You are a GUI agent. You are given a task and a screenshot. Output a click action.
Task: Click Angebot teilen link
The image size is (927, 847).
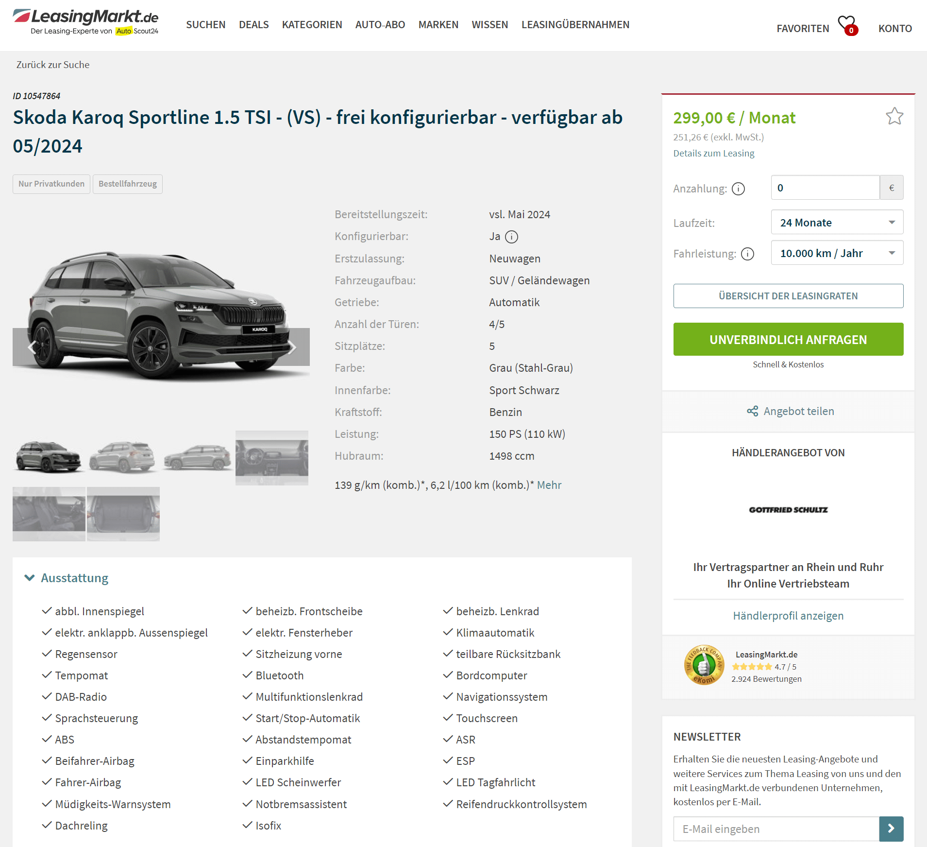(799, 411)
